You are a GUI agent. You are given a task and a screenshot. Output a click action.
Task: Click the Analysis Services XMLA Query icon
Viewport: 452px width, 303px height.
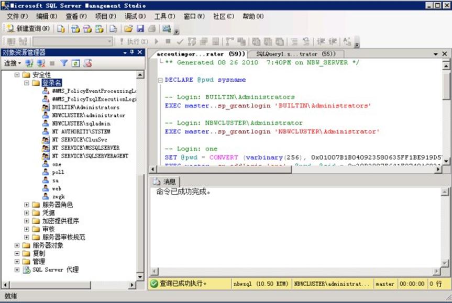coord(100,28)
